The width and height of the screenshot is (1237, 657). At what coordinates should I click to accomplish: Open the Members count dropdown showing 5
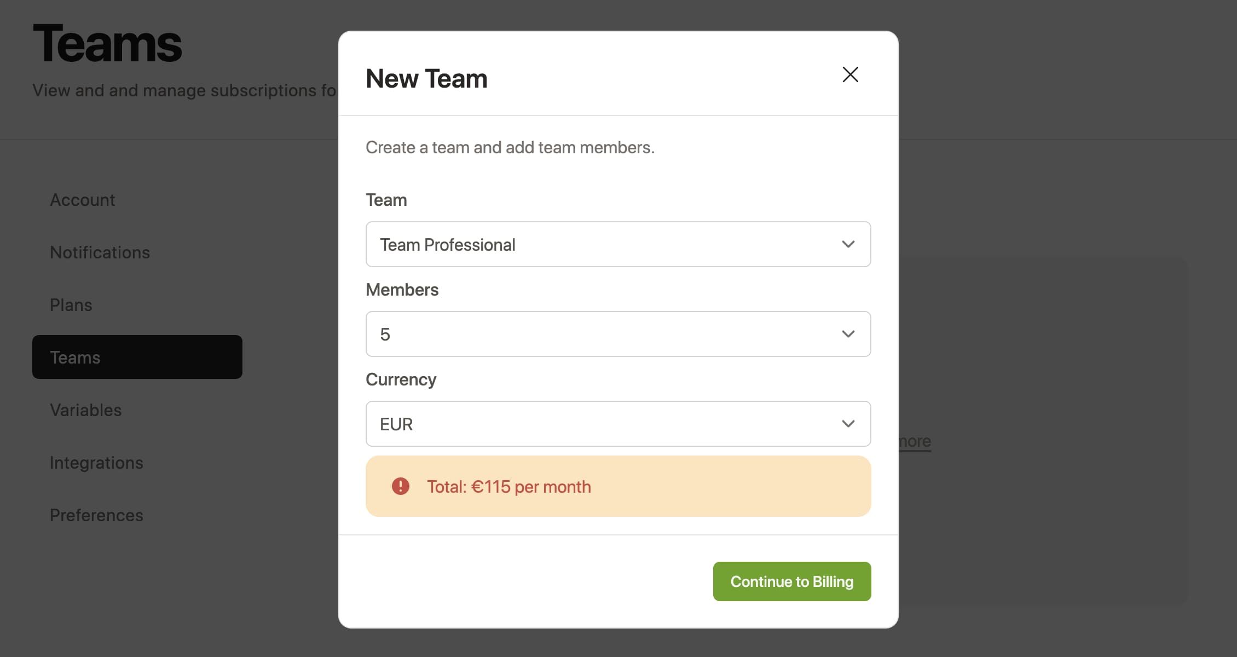(x=618, y=334)
